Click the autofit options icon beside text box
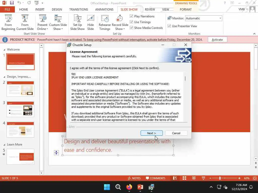The height and width of the screenshot is (193, 258). [x=56, y=153]
